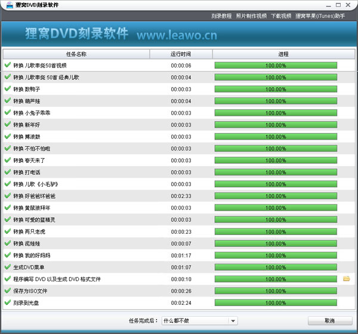Click the 进程 column header
Image resolution: width=358 pixels, height=334 pixels.
[283, 54]
